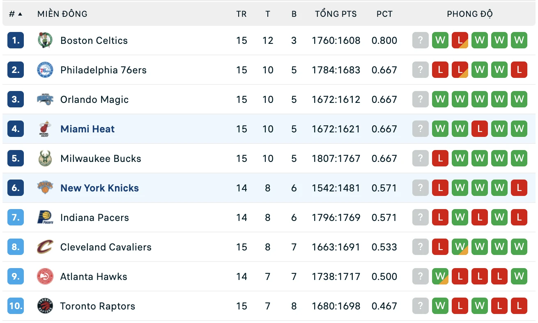Click the Toronto Raptors team logo
538x323 pixels.
(45, 306)
